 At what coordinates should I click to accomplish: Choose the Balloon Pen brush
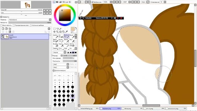tap(66, 36)
